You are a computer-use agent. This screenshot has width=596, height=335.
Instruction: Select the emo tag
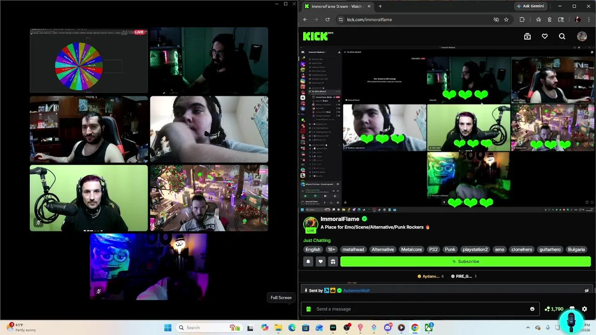point(500,249)
